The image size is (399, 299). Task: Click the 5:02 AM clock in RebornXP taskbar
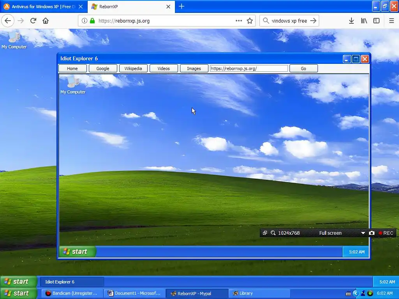click(387, 282)
